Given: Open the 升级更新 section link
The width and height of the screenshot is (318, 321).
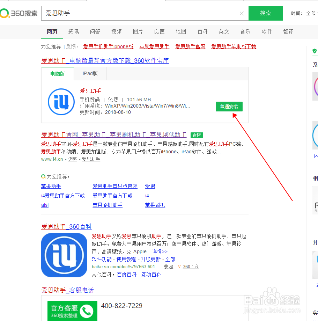Looking at the screenshot, I should click(150, 260).
